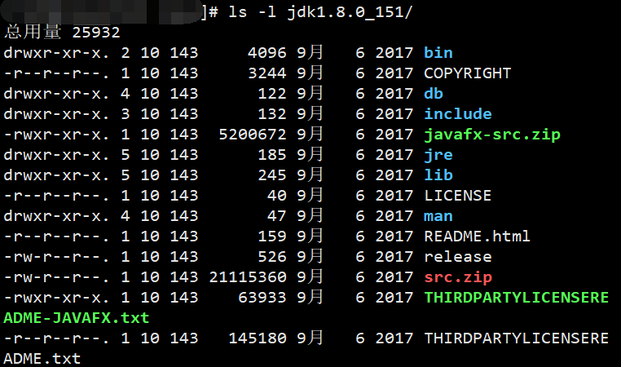Click the README.html file name
This screenshot has width=621, height=367.
point(477,237)
